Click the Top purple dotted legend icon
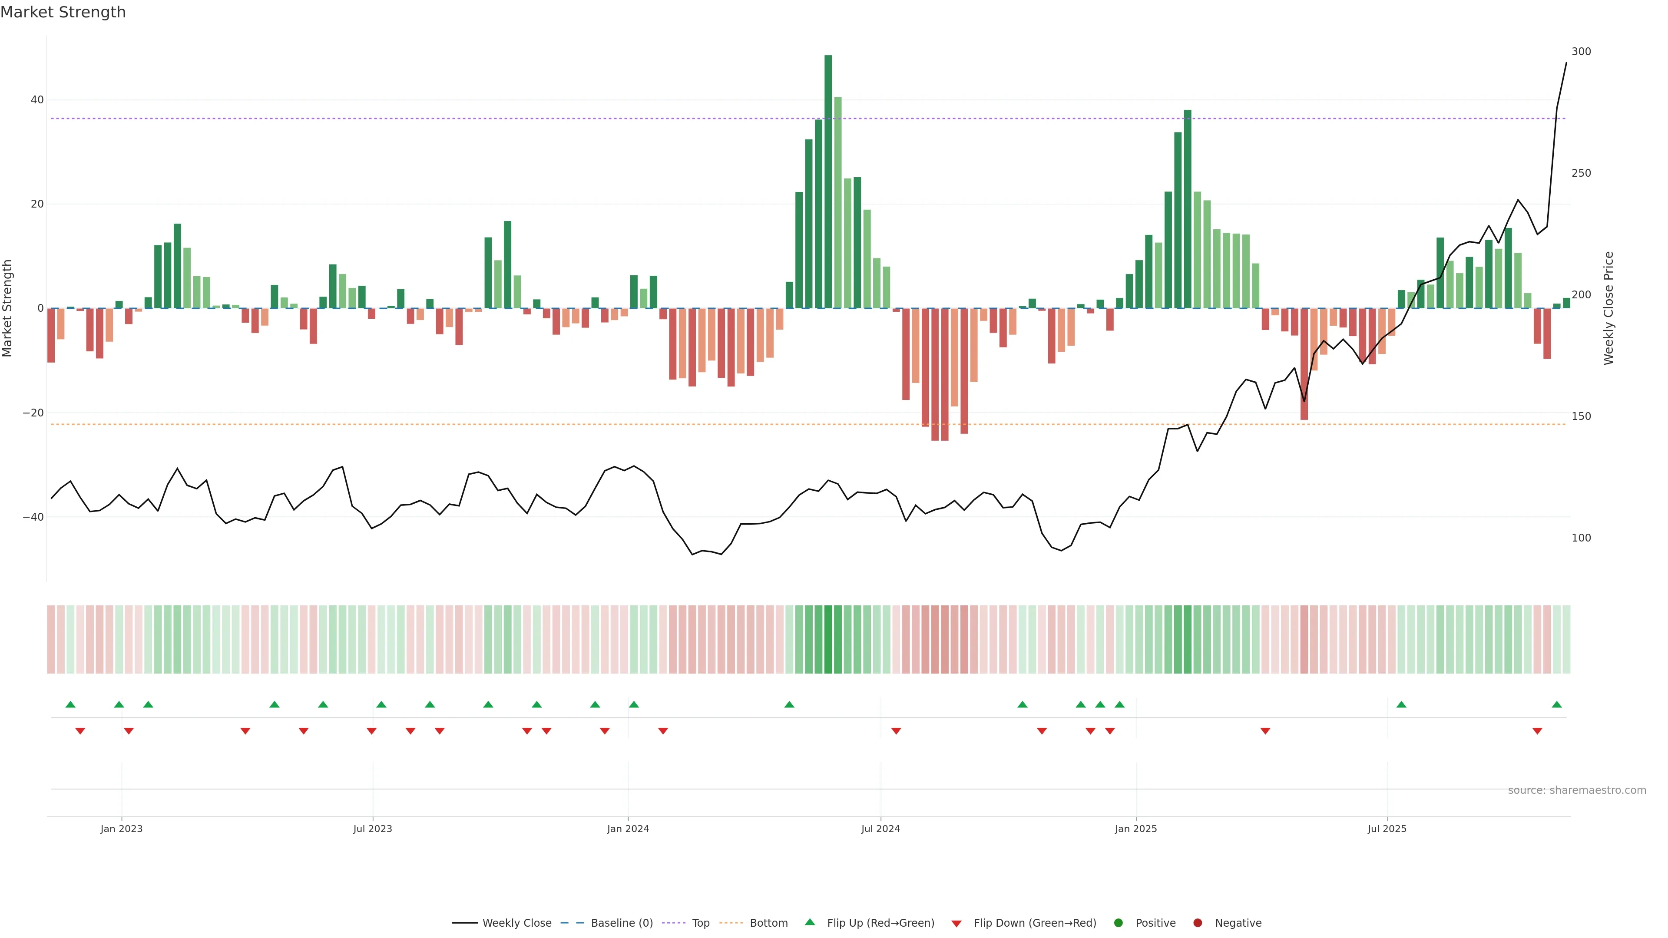Viewport: 1668px width, 938px height. 673,923
